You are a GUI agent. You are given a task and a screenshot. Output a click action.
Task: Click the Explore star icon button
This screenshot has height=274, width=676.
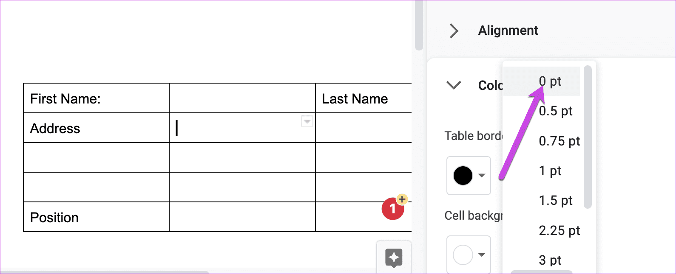394,258
